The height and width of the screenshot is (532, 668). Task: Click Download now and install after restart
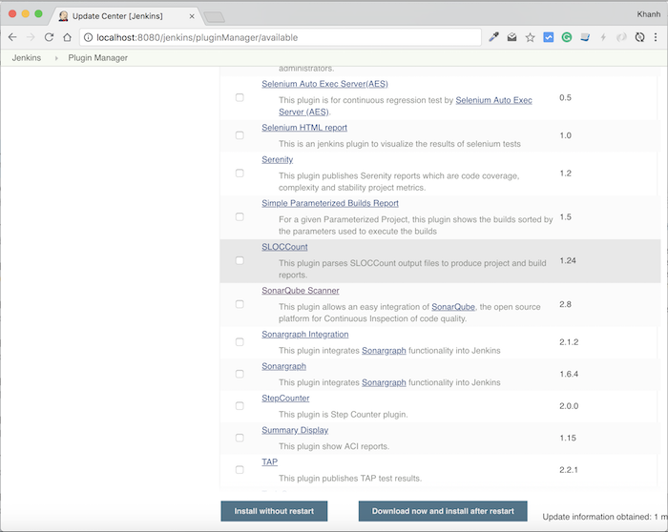click(x=443, y=511)
